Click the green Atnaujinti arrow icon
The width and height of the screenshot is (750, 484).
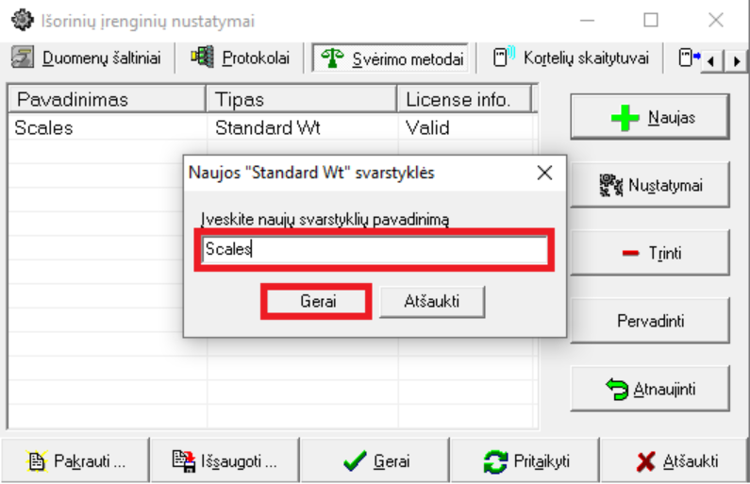click(x=617, y=390)
